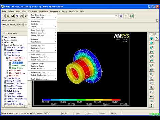The image size is (160, 120).
Task: Collapse the Contour Plot tree node
Action: click(7, 60)
